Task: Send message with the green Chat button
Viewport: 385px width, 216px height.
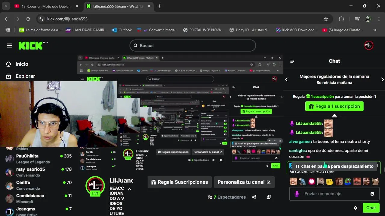Action: (371, 208)
